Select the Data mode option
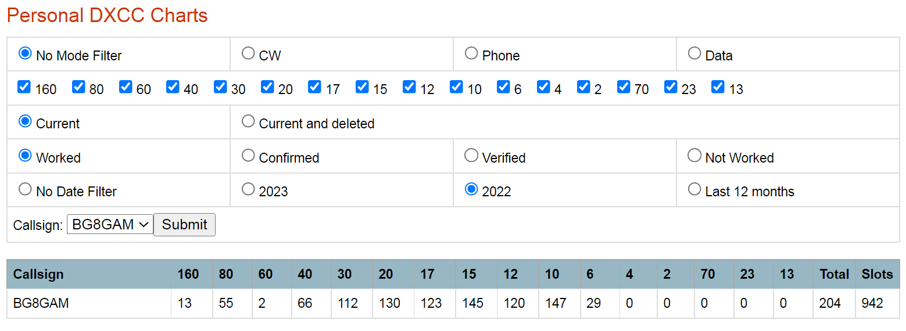906x331 pixels. click(694, 53)
